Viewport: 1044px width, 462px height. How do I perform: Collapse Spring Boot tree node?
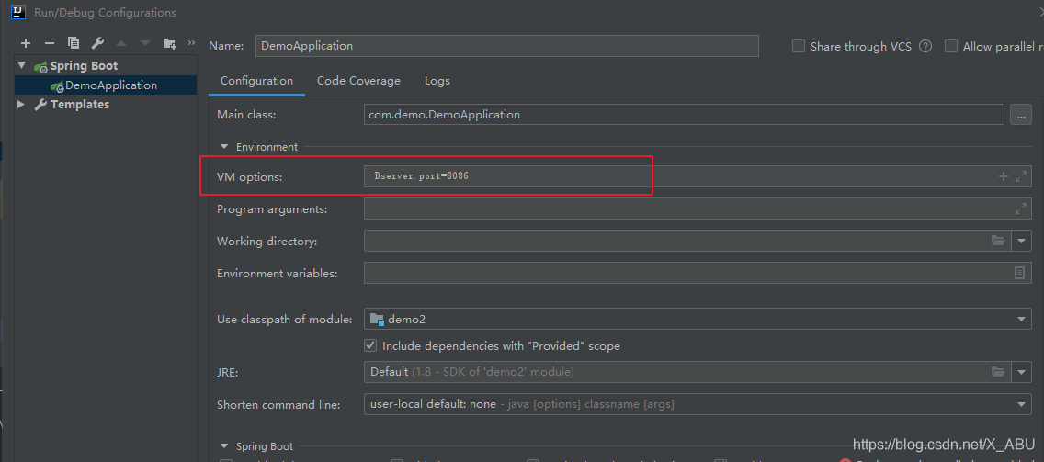[x=22, y=65]
